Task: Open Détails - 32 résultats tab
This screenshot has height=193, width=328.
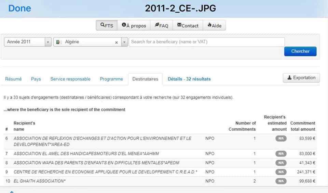Action: click(189, 79)
